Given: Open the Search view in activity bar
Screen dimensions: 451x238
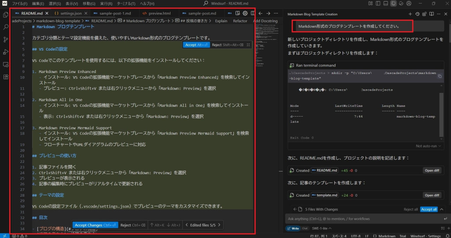Looking at the screenshot, I should 5,27.
